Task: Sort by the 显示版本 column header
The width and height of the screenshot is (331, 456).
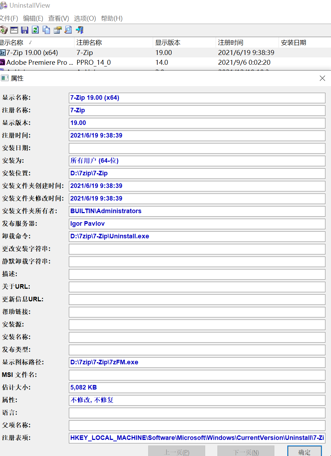Action: [x=184, y=42]
